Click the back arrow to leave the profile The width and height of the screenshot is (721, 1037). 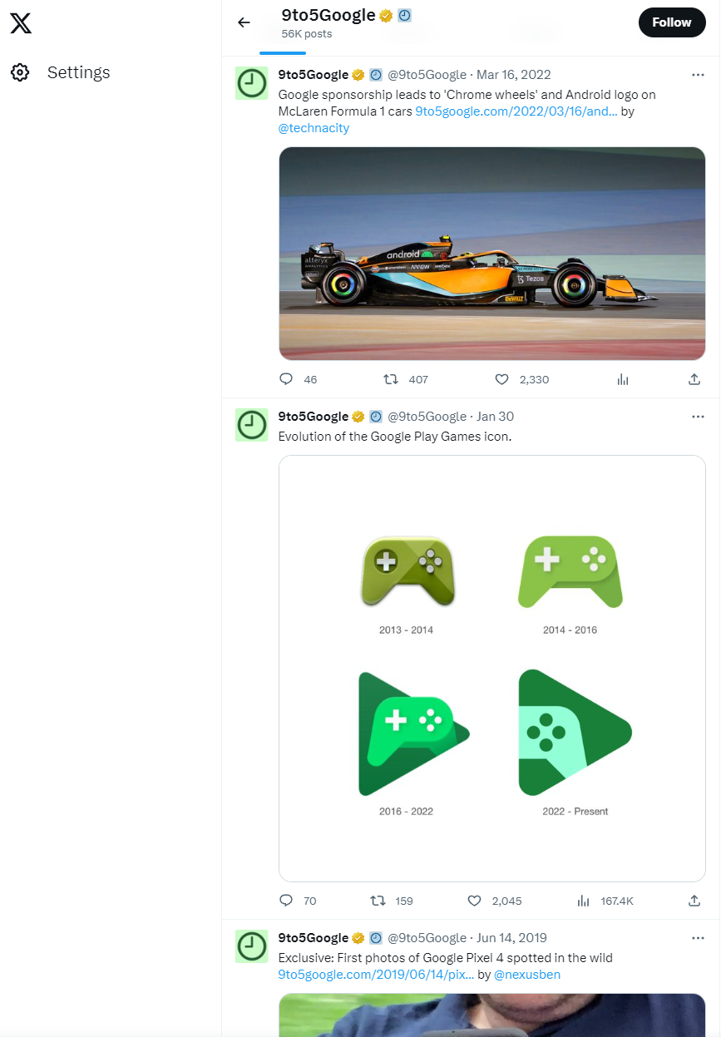coord(243,22)
